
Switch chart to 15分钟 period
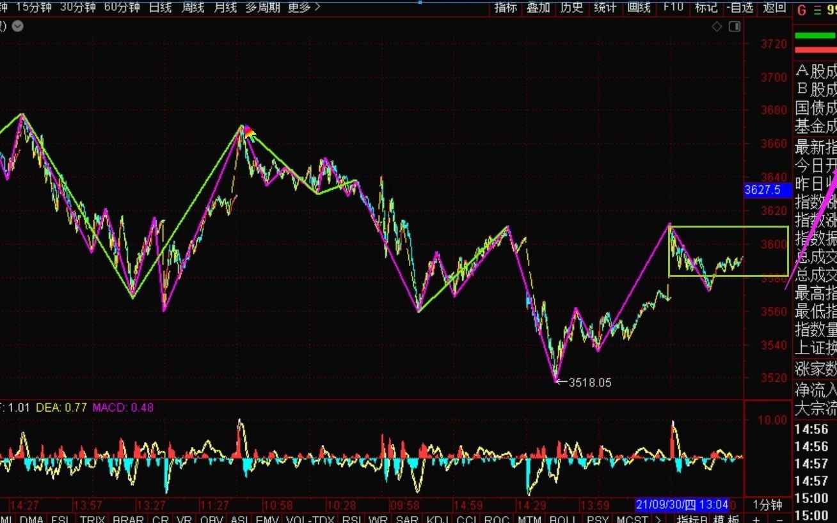coord(34,7)
